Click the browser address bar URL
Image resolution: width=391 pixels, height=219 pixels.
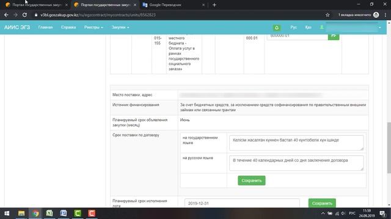[98, 15]
